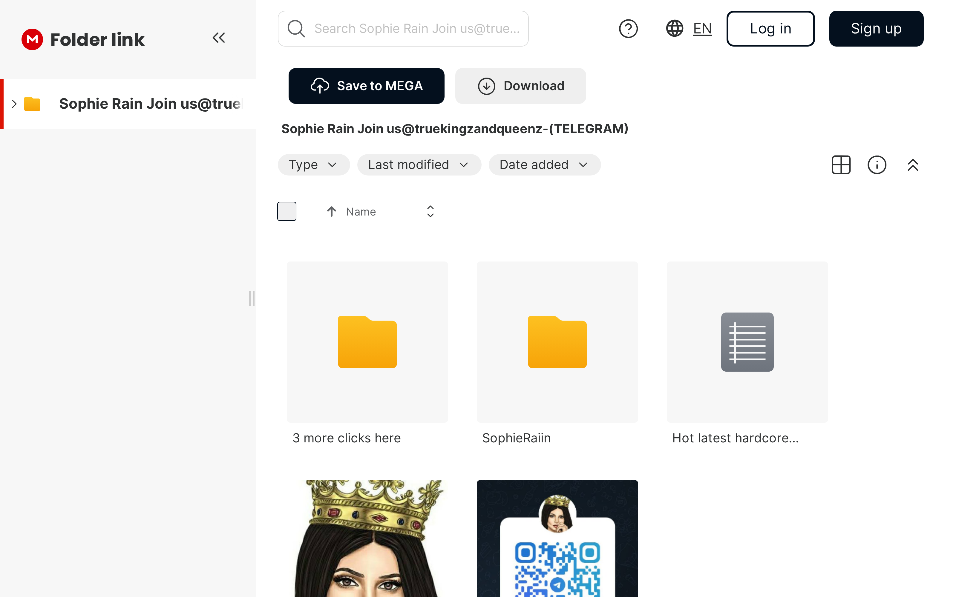Focus the search input field
Viewport: 956px width, 597px height.
(403, 28)
